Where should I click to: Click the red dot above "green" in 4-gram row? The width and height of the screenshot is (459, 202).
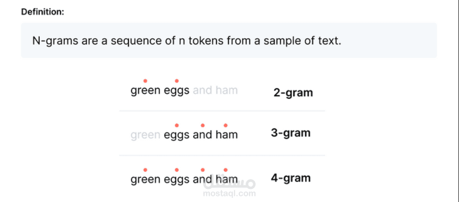point(145,170)
